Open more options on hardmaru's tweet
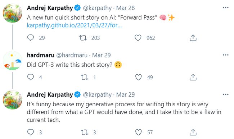Image resolution: width=234 pixels, height=139 pixels. click(x=225, y=55)
